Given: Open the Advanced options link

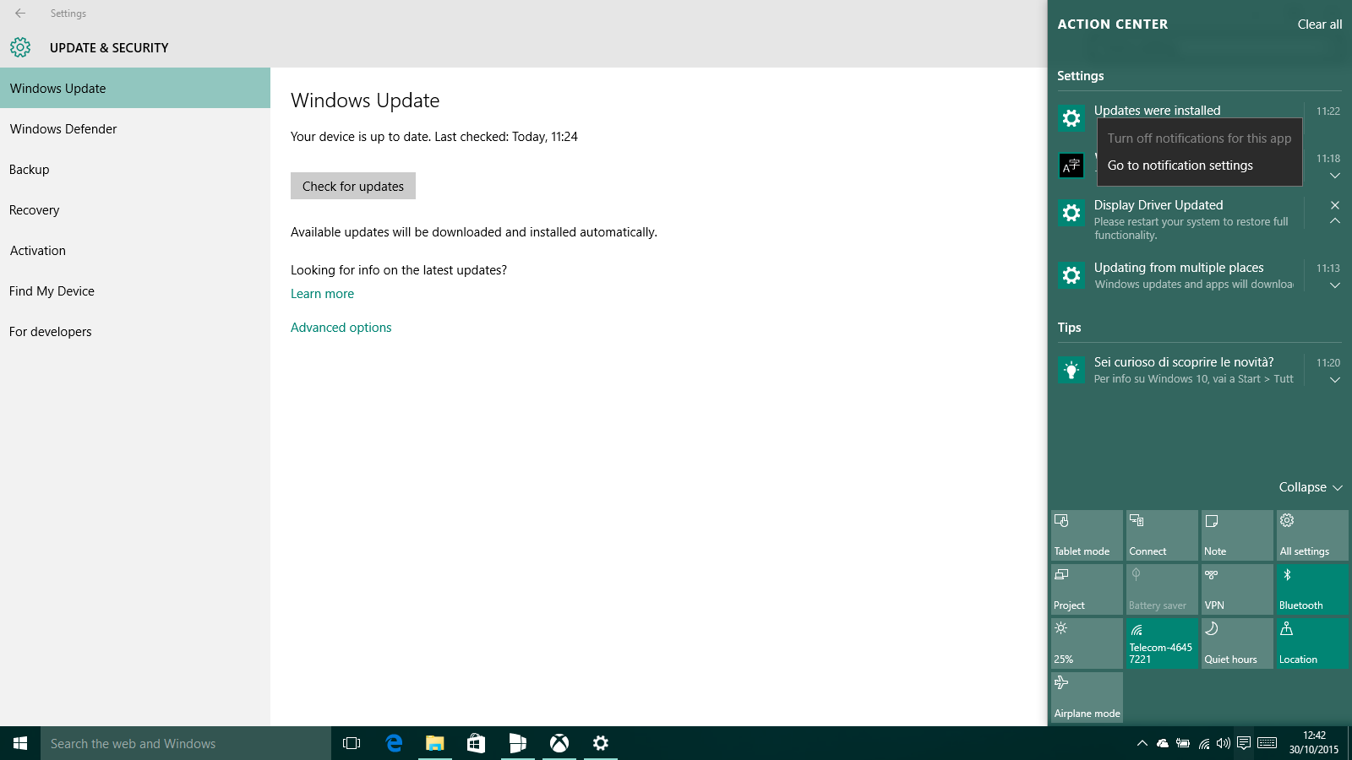Looking at the screenshot, I should tap(341, 328).
